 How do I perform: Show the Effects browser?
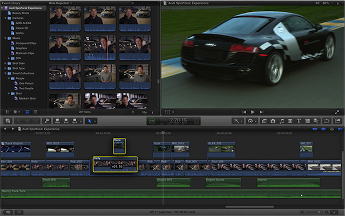[x=264, y=121]
